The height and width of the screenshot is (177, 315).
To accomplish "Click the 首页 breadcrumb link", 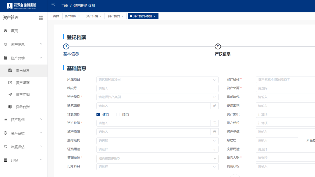I will tap(65, 6).
